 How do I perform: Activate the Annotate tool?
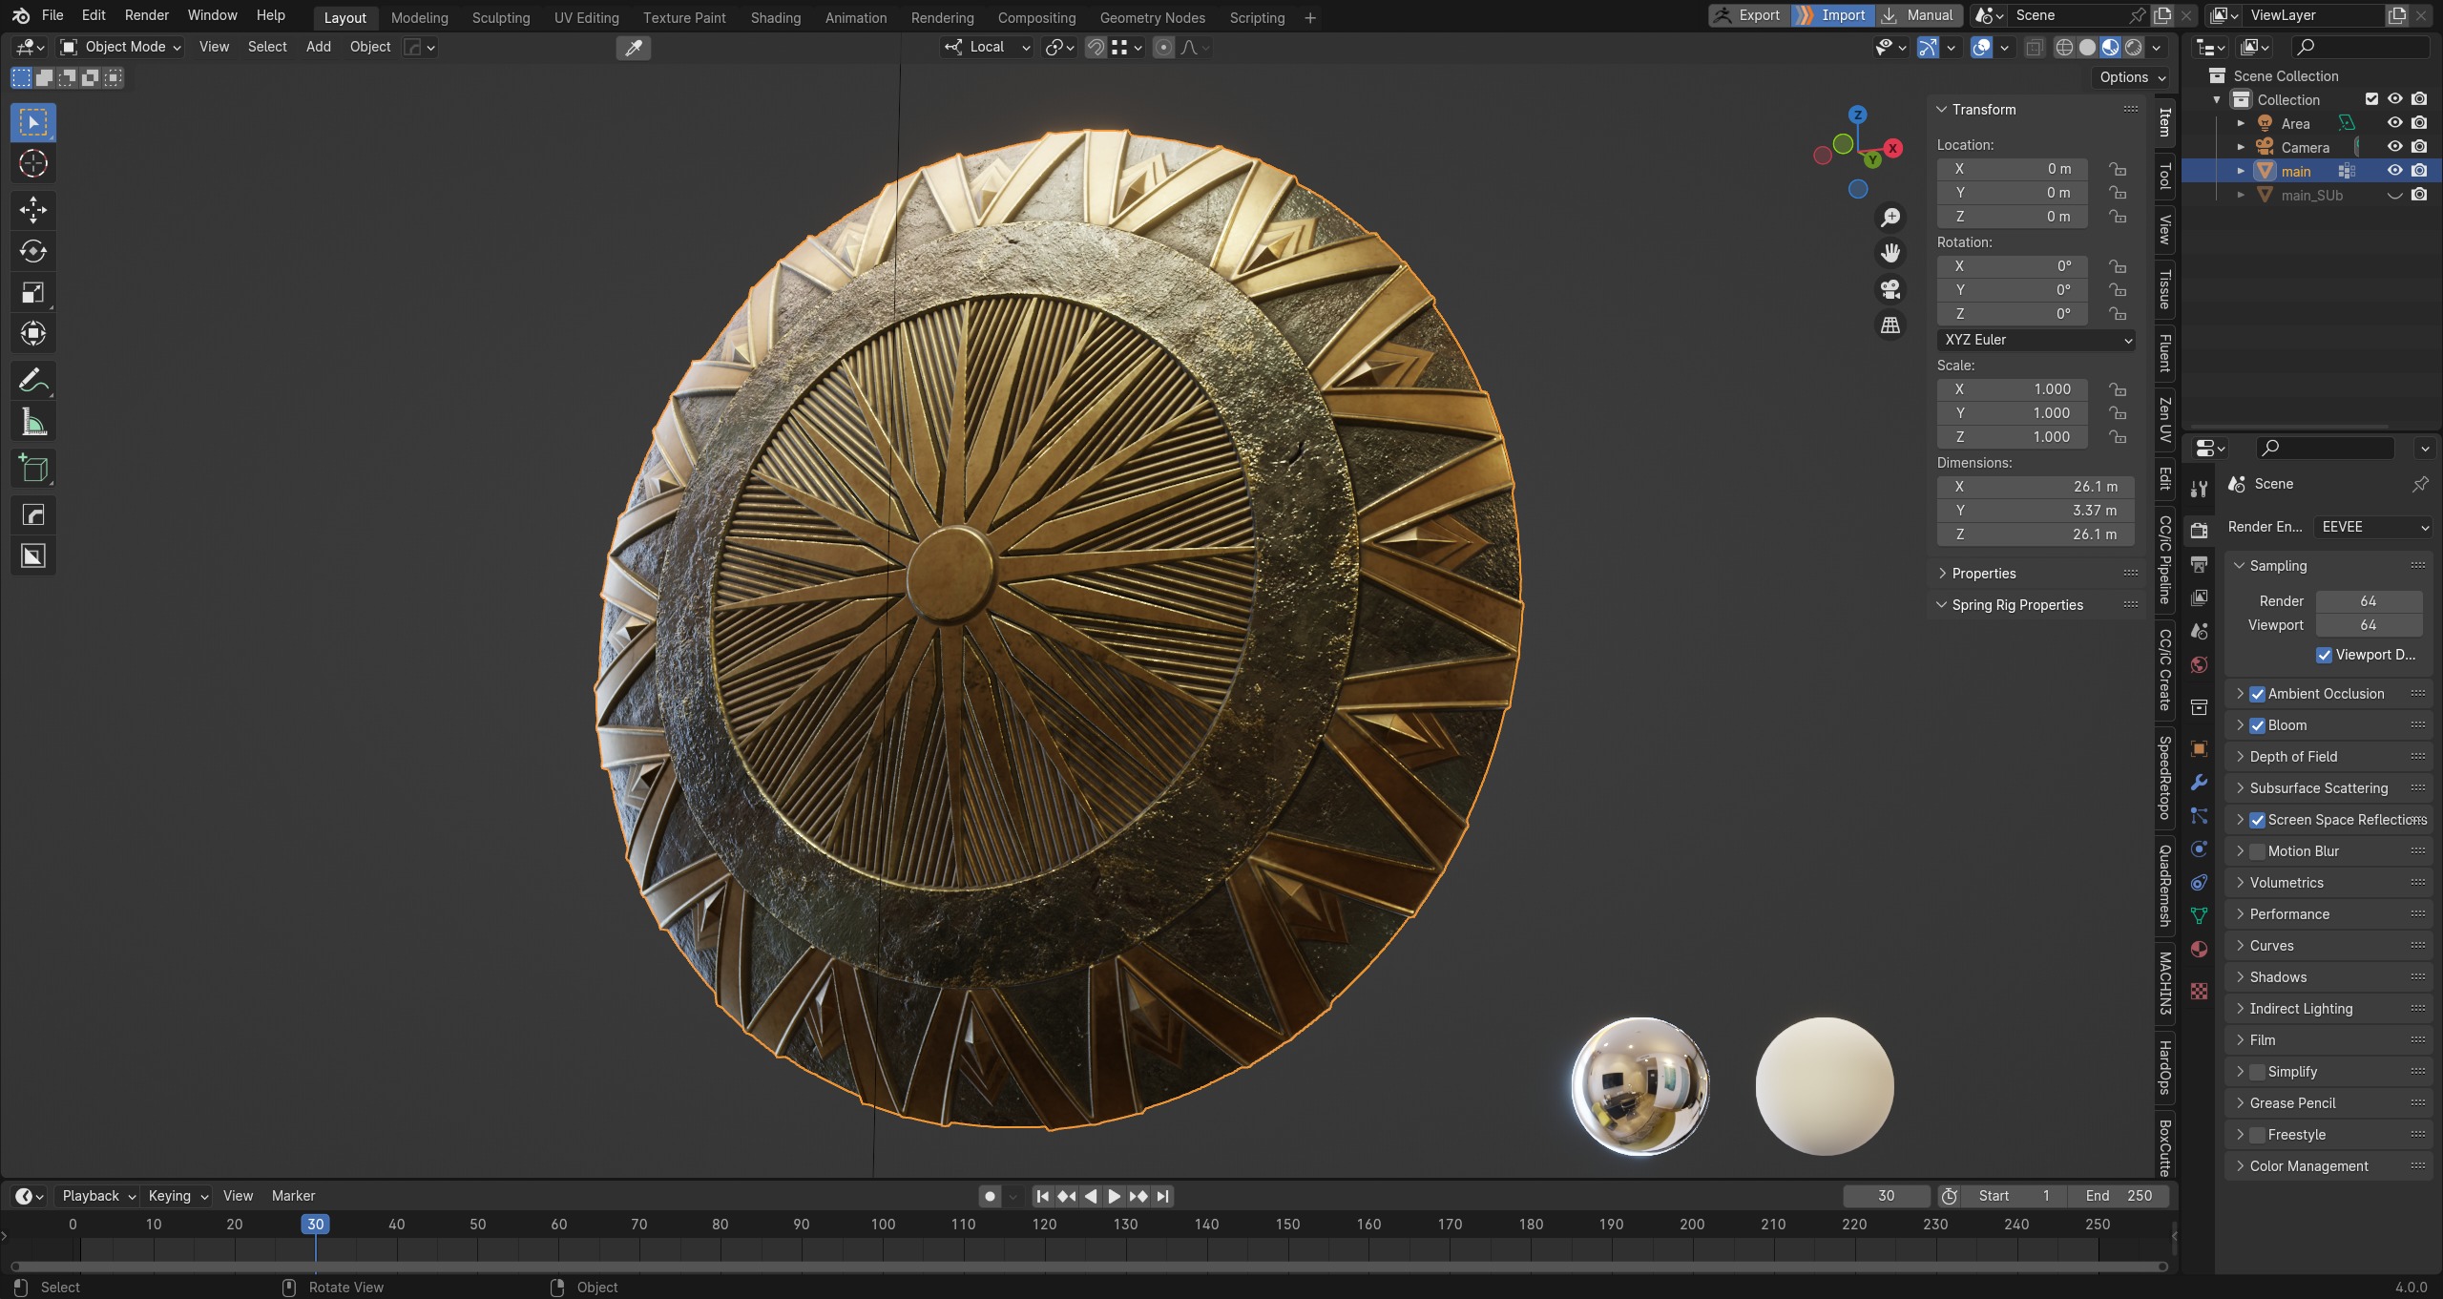coord(33,381)
